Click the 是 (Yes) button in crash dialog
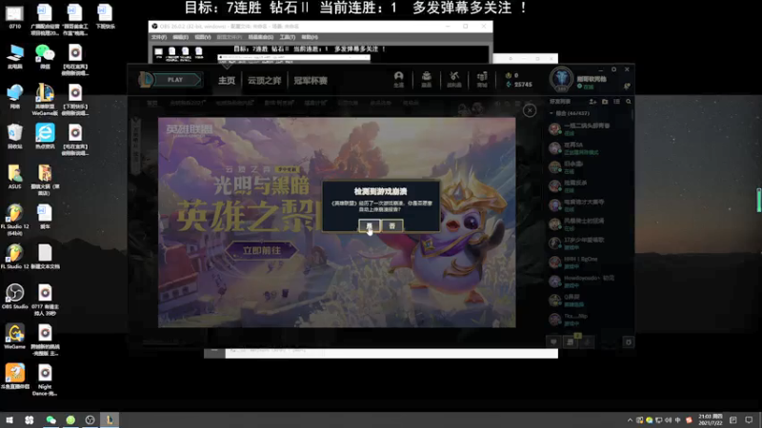Viewport: 762px width, 428px height. point(369,225)
